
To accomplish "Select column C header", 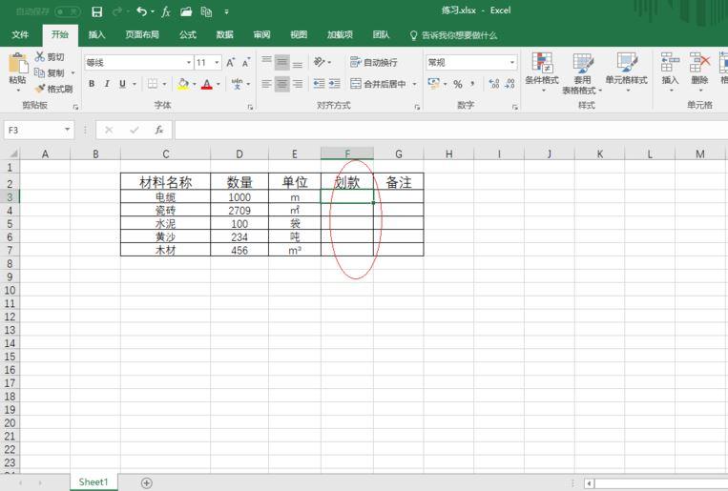I will click(x=165, y=153).
